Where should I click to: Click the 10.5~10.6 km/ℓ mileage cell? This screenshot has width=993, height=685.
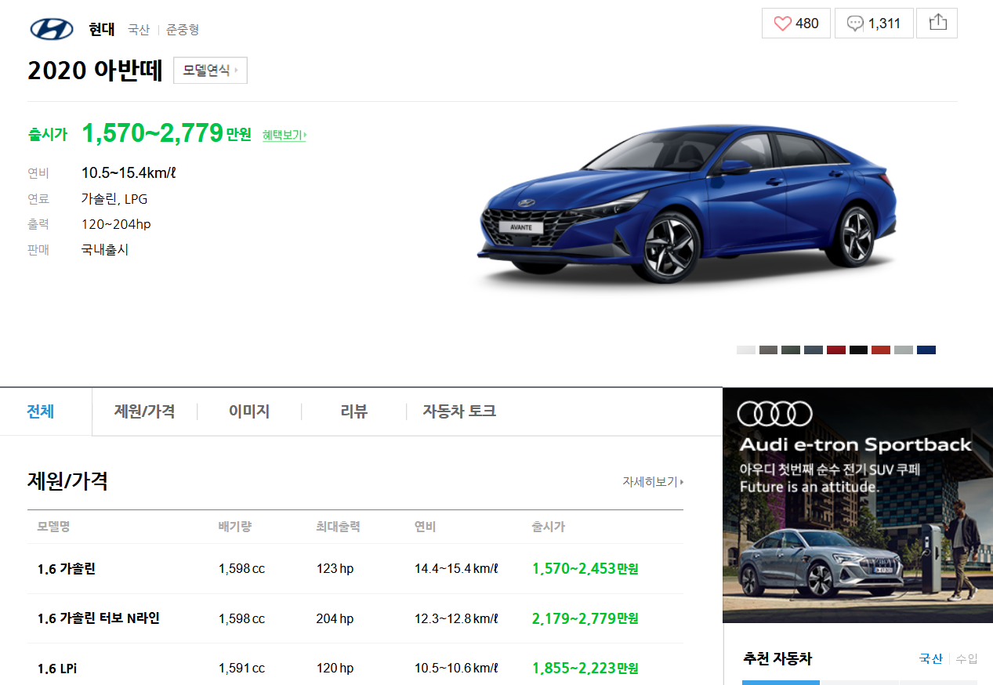[x=456, y=669]
